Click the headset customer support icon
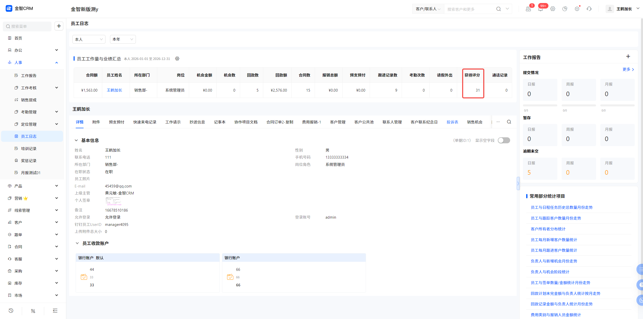This screenshot has width=643, height=319. tap(589, 9)
